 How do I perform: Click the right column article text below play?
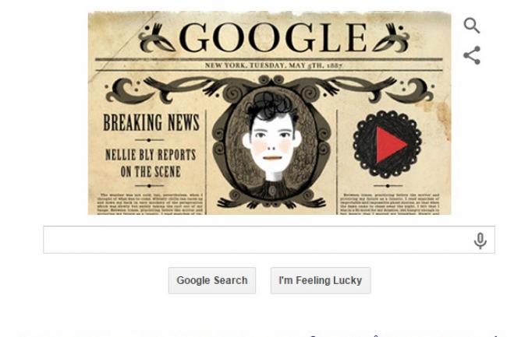tap(389, 203)
